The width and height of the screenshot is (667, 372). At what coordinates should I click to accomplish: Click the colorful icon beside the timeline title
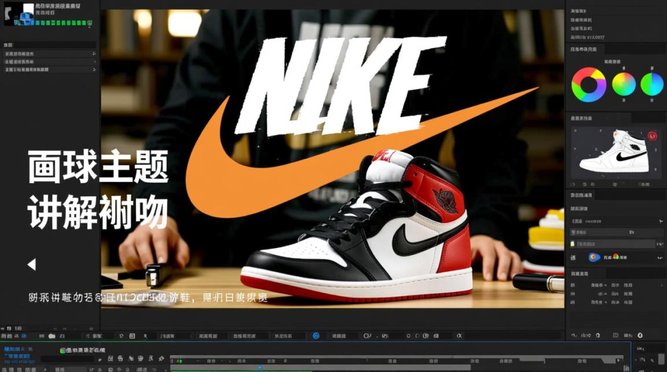[x=63, y=350]
